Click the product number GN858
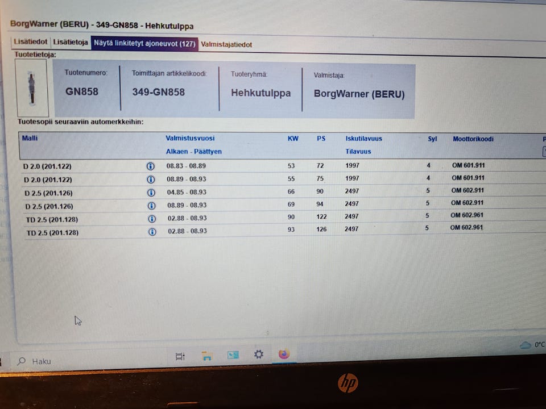The image size is (546, 409). tap(82, 91)
